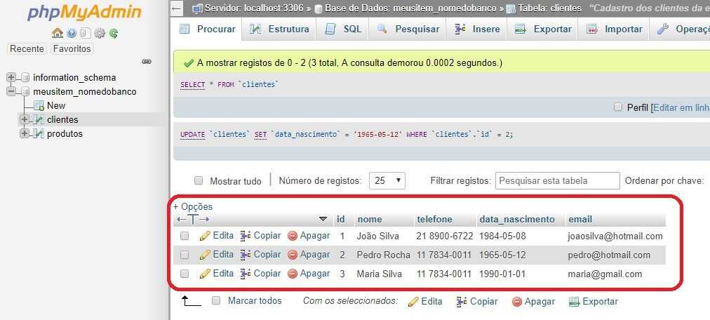The height and width of the screenshot is (320, 710).
Task: Click the red Apagar icon for Maria Silva
Action: (x=293, y=274)
